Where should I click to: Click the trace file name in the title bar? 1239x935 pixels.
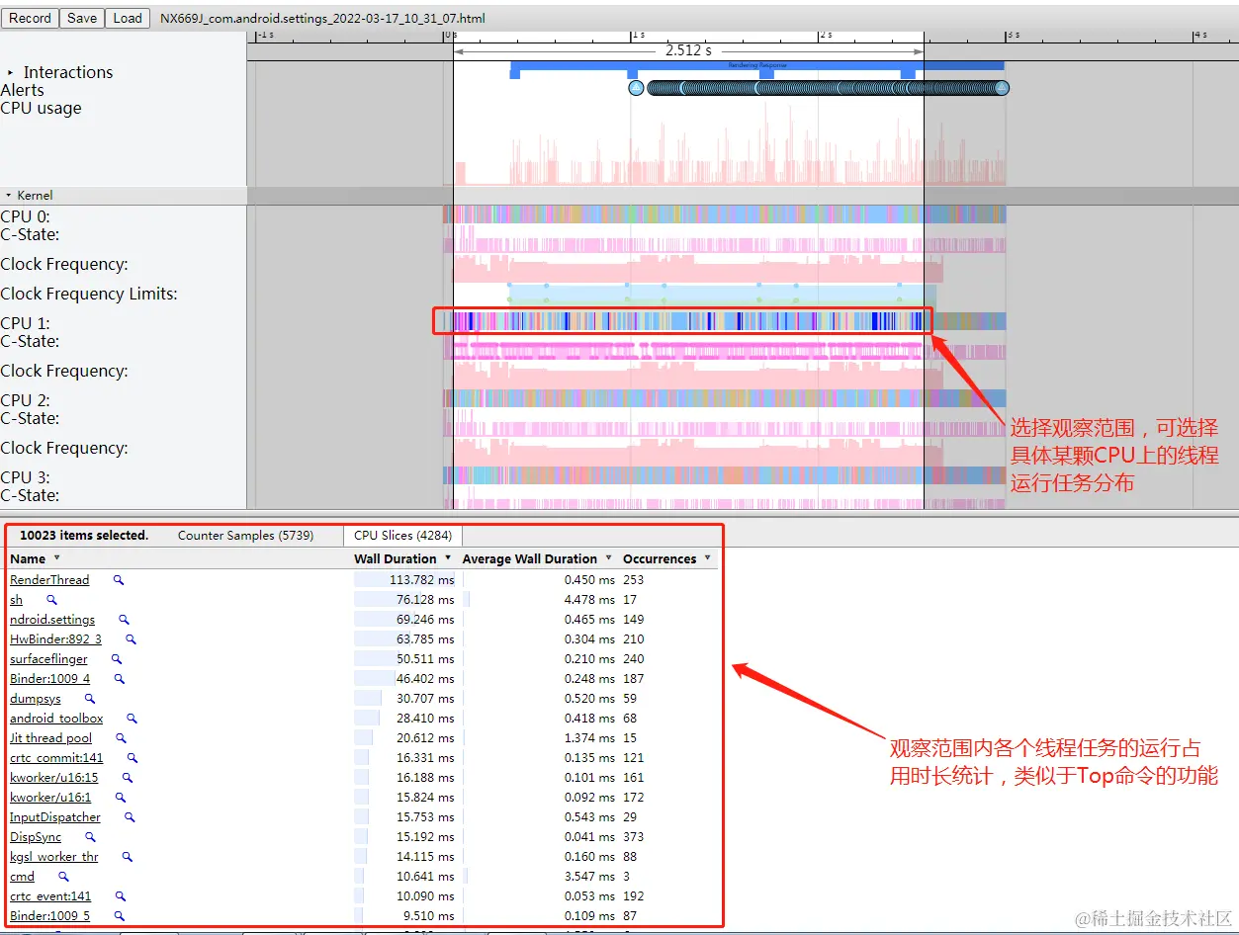322,18
